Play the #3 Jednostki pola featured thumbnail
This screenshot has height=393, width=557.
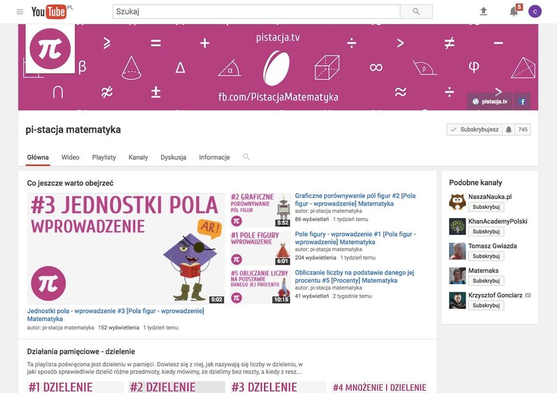pyautogui.click(x=126, y=248)
